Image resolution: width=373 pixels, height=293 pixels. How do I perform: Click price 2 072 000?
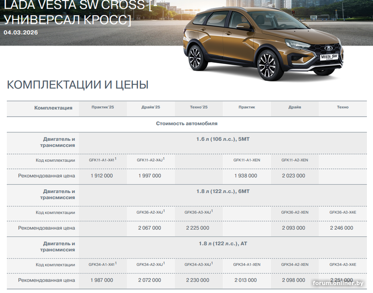150,280
